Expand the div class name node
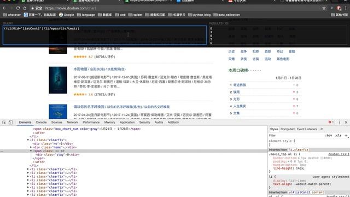This screenshot has height=197, width=350. tap(31, 147)
